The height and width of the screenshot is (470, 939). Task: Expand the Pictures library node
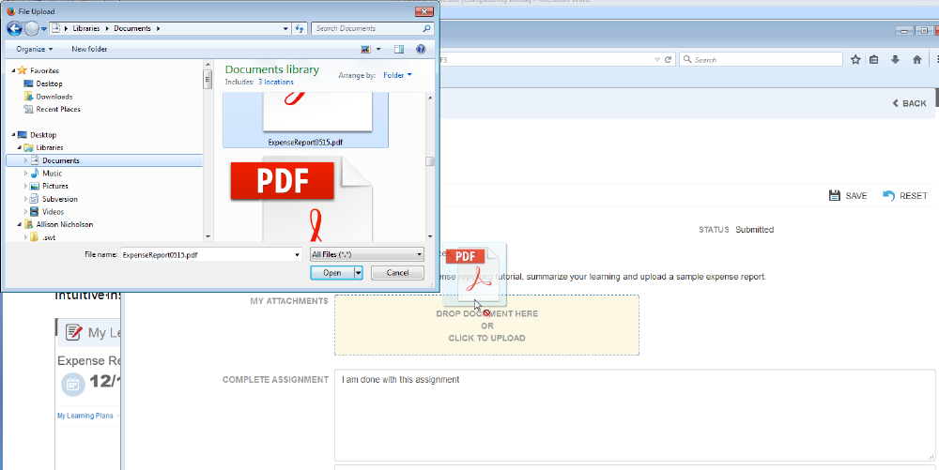pos(25,186)
